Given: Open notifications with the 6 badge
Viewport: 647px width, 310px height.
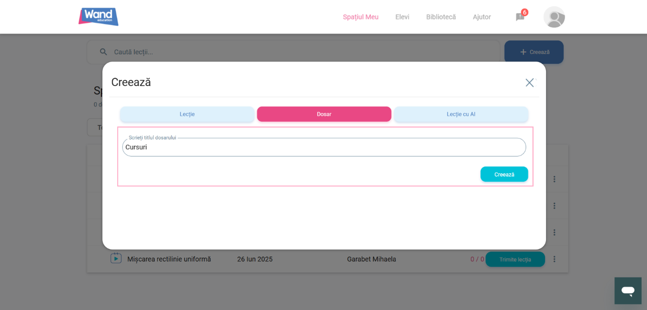Looking at the screenshot, I should point(520,17).
